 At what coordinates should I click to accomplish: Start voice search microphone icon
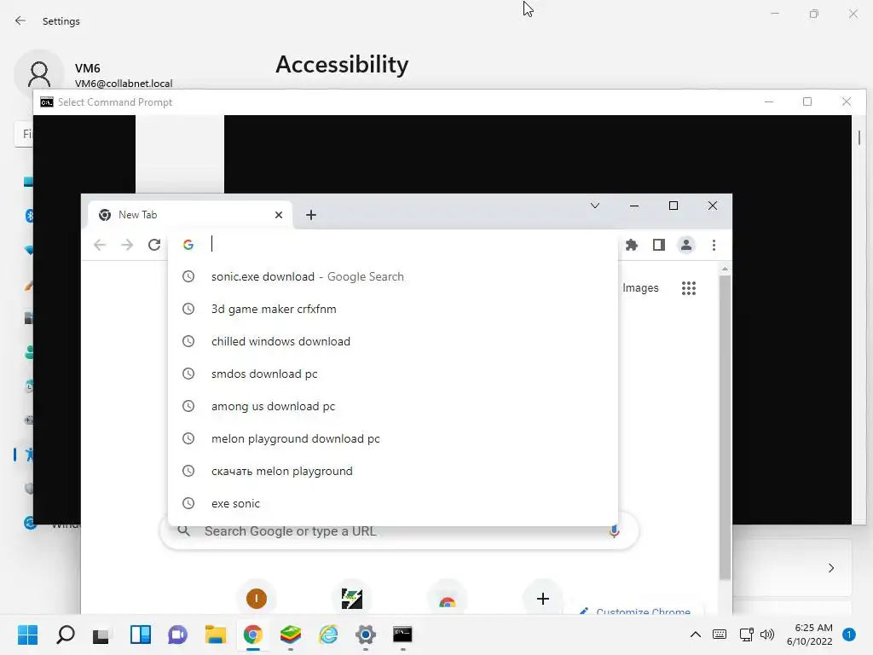pos(614,531)
